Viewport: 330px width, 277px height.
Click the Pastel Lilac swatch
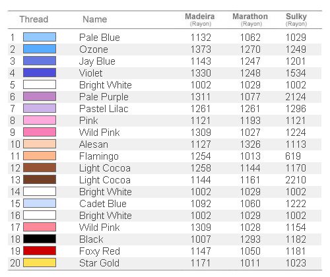coord(40,108)
